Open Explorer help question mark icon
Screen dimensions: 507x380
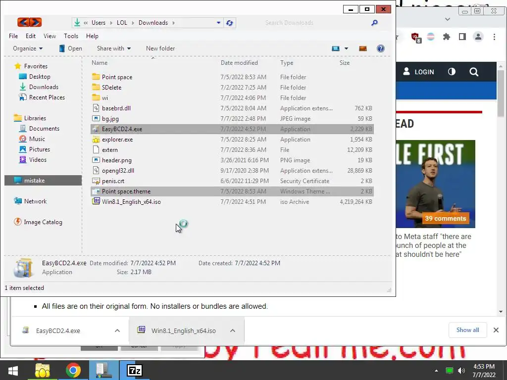381,48
